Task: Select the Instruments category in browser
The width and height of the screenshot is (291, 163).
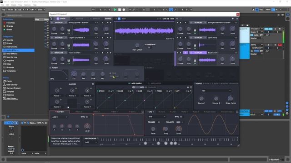Action: tap(12, 47)
